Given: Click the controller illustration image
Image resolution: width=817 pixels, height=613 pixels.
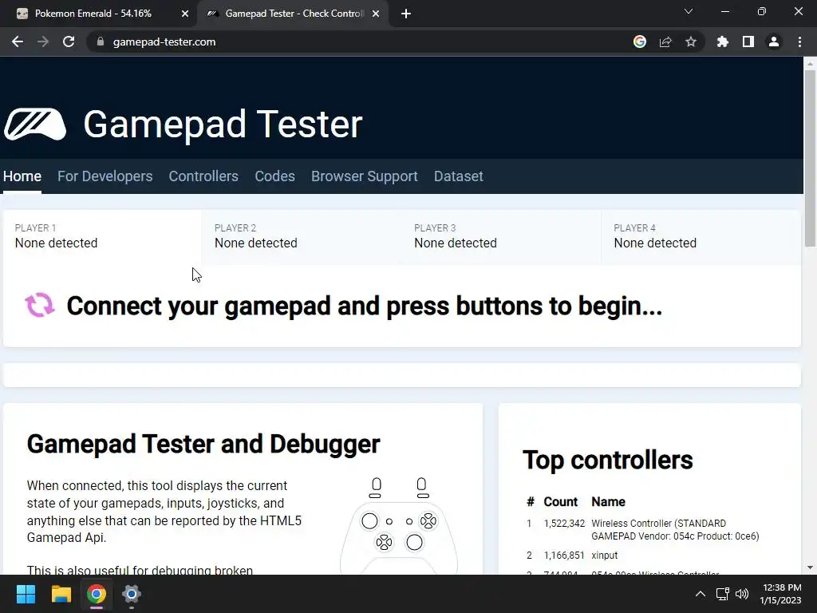Looking at the screenshot, I should click(399, 525).
